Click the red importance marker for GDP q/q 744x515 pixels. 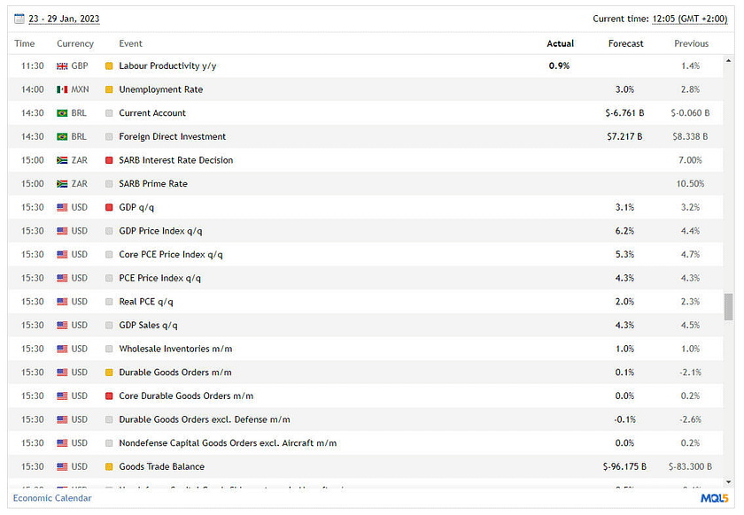(x=109, y=207)
